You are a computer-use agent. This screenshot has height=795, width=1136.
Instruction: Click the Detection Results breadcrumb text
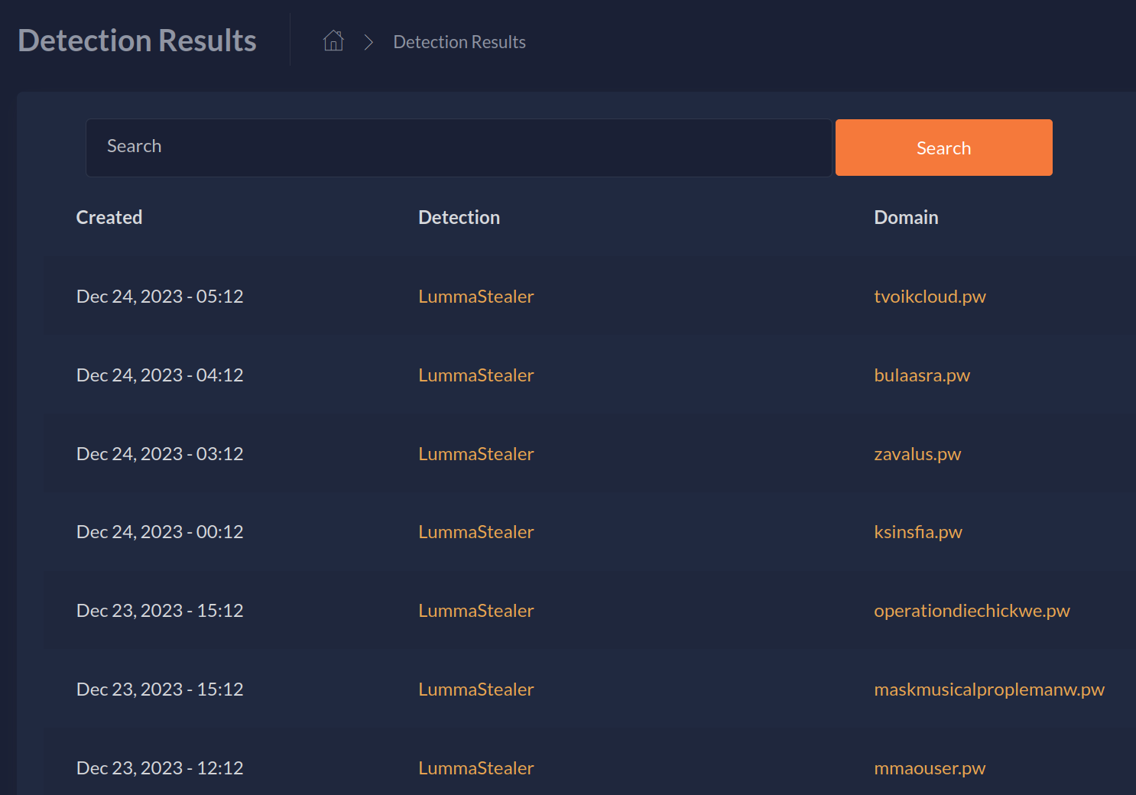459,42
